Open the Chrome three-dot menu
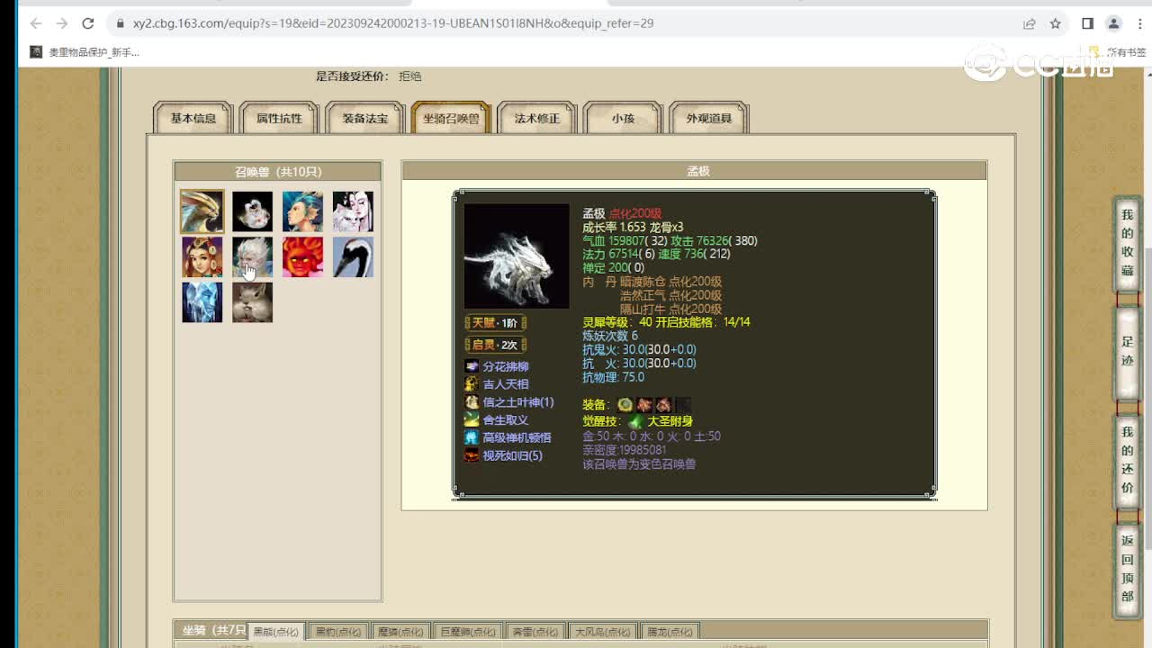Viewport: 1152px width, 648px height. (x=1138, y=23)
